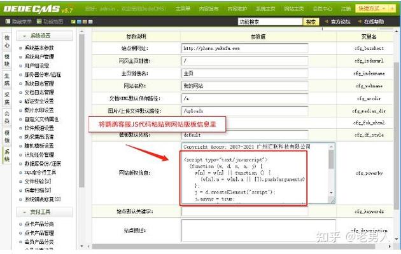This screenshot has height=254, width=401.
Task: Click 注销 to log out
Action: [x=346, y=9]
